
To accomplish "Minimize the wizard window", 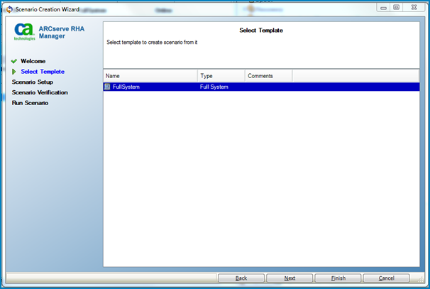I will click(384, 8).
